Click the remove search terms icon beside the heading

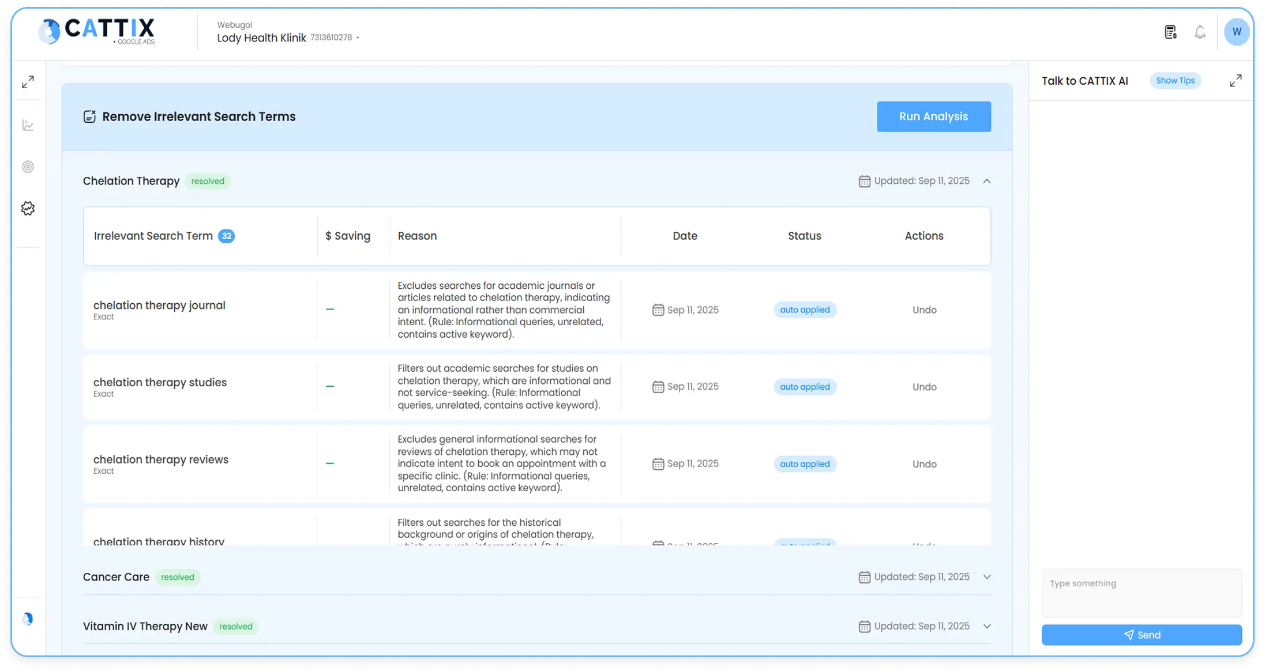click(89, 116)
